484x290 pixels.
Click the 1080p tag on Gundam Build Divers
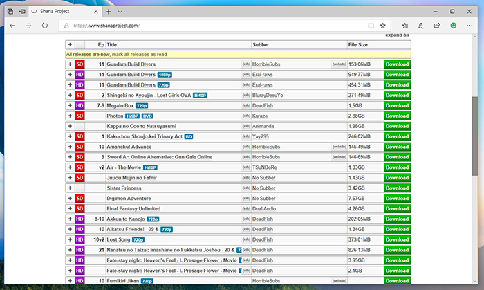(165, 75)
